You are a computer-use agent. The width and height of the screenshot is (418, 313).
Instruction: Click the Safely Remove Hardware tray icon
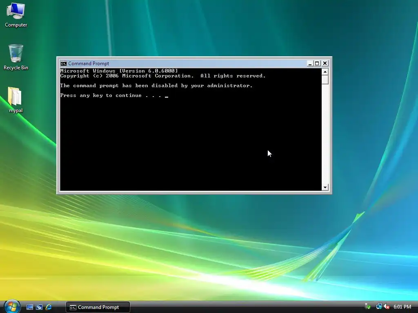pos(368,306)
